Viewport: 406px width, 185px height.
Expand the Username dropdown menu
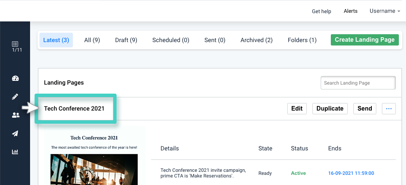tap(385, 11)
